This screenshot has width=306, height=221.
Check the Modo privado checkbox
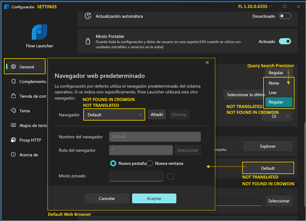(x=170, y=176)
